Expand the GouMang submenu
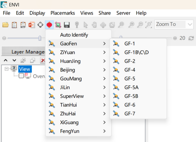196x142 pixels. click(x=78, y=79)
